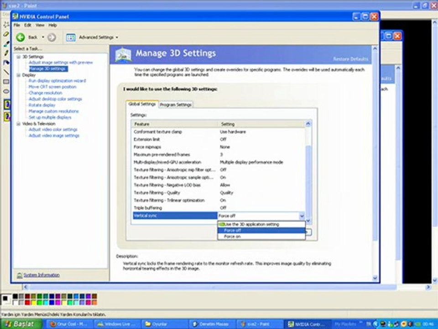Open the System Information link

[42, 275]
